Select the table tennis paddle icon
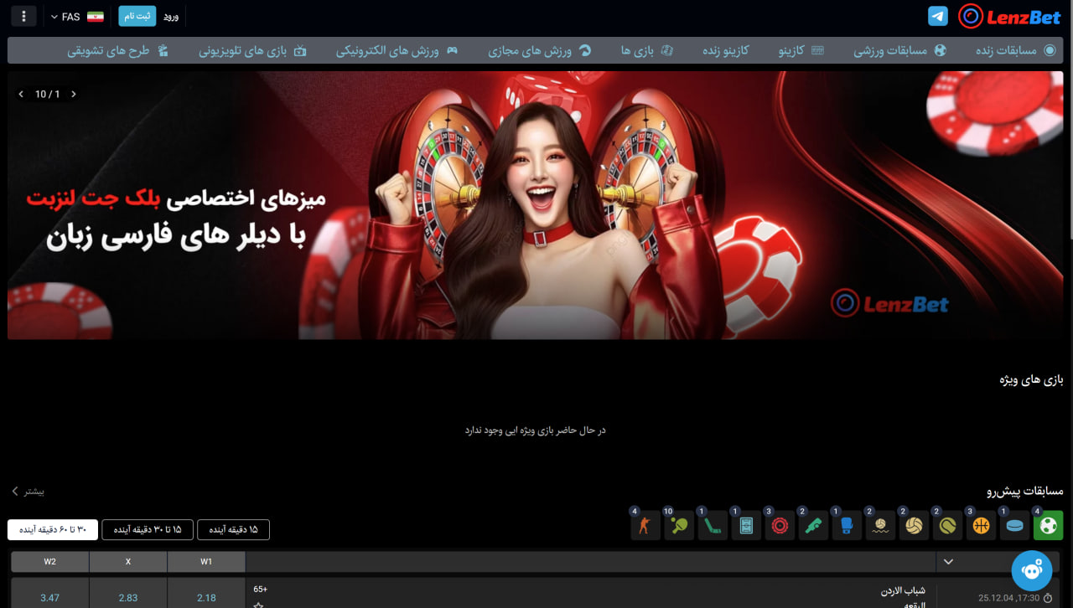This screenshot has width=1073, height=608. click(x=679, y=526)
